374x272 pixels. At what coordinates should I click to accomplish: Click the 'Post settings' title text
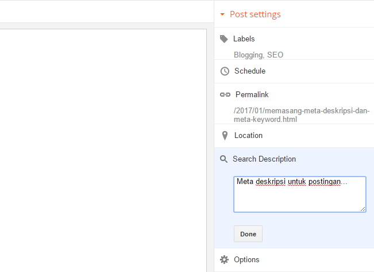coord(255,14)
